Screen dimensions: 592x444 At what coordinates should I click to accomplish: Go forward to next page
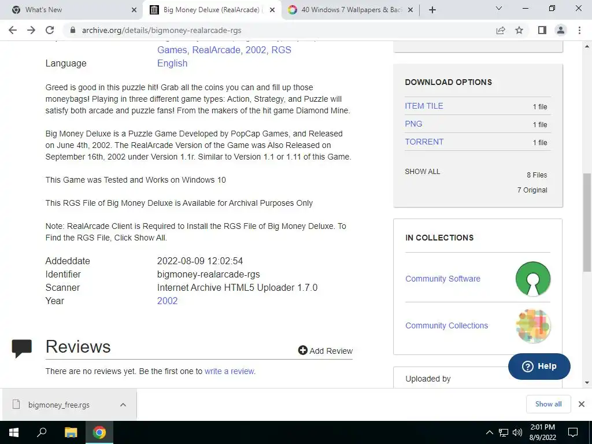[x=31, y=30]
